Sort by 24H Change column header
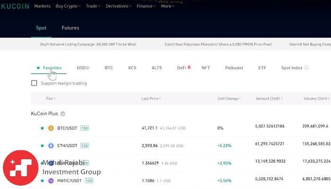This screenshot has height=189, width=331. [x=230, y=98]
